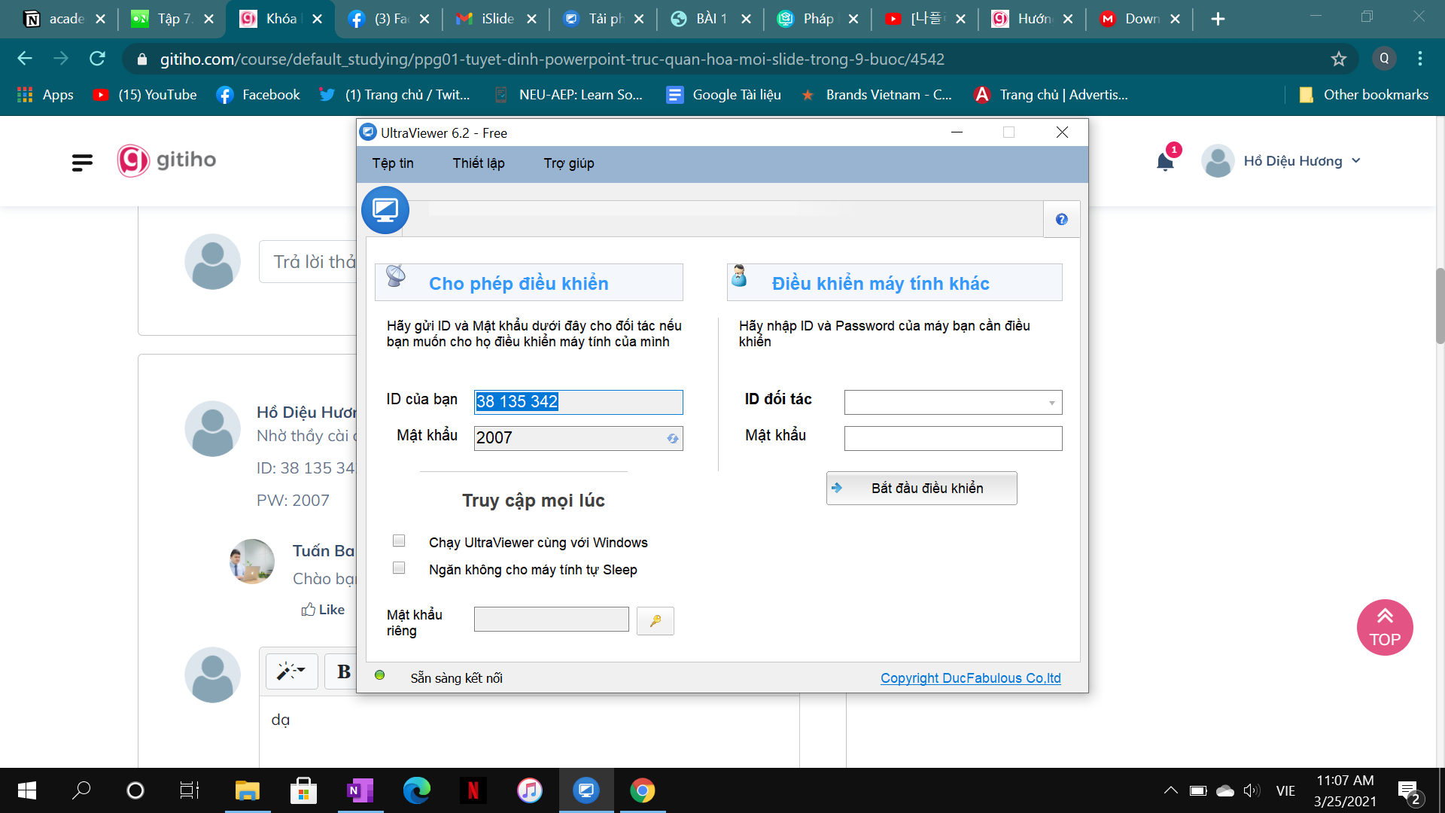
Task: Jump to top with the TOP button
Action: (1385, 628)
